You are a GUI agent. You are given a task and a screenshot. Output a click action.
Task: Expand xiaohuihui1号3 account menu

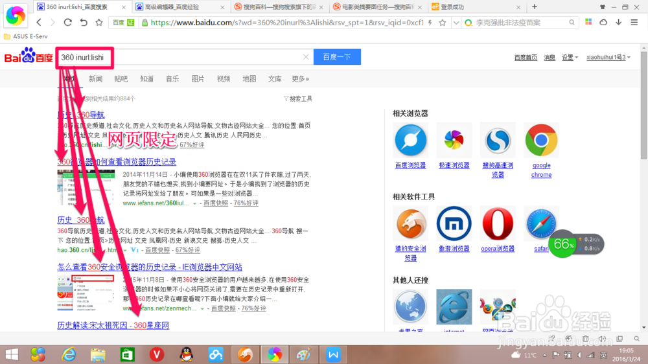point(608,58)
